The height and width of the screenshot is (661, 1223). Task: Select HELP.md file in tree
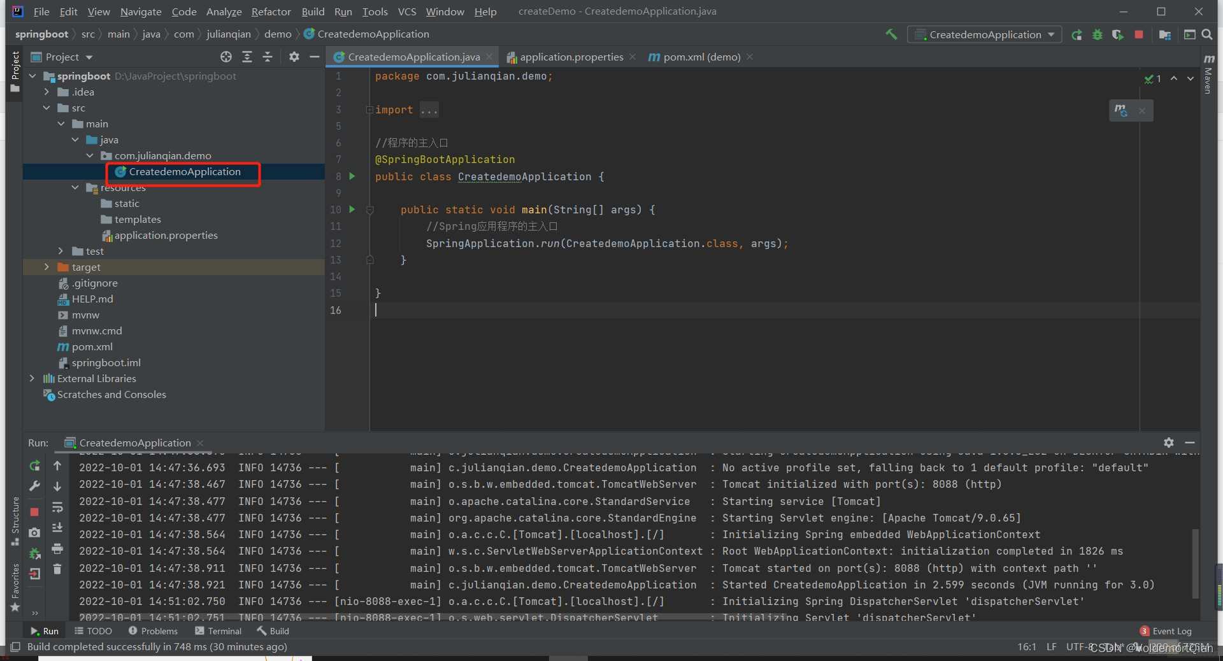(92, 299)
